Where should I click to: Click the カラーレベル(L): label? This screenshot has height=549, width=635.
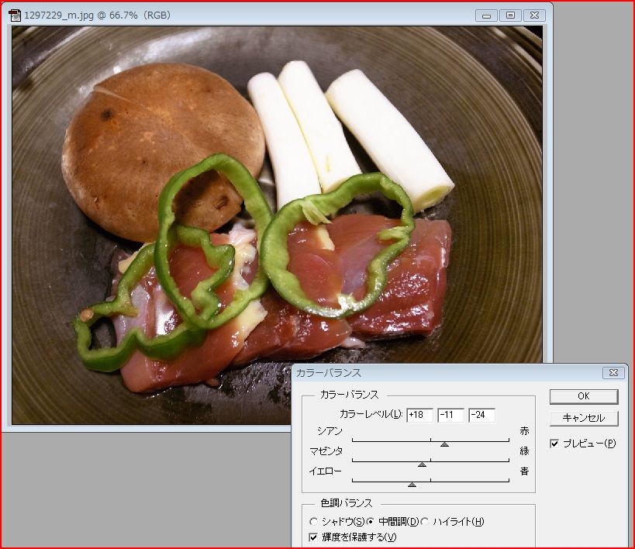pos(371,415)
